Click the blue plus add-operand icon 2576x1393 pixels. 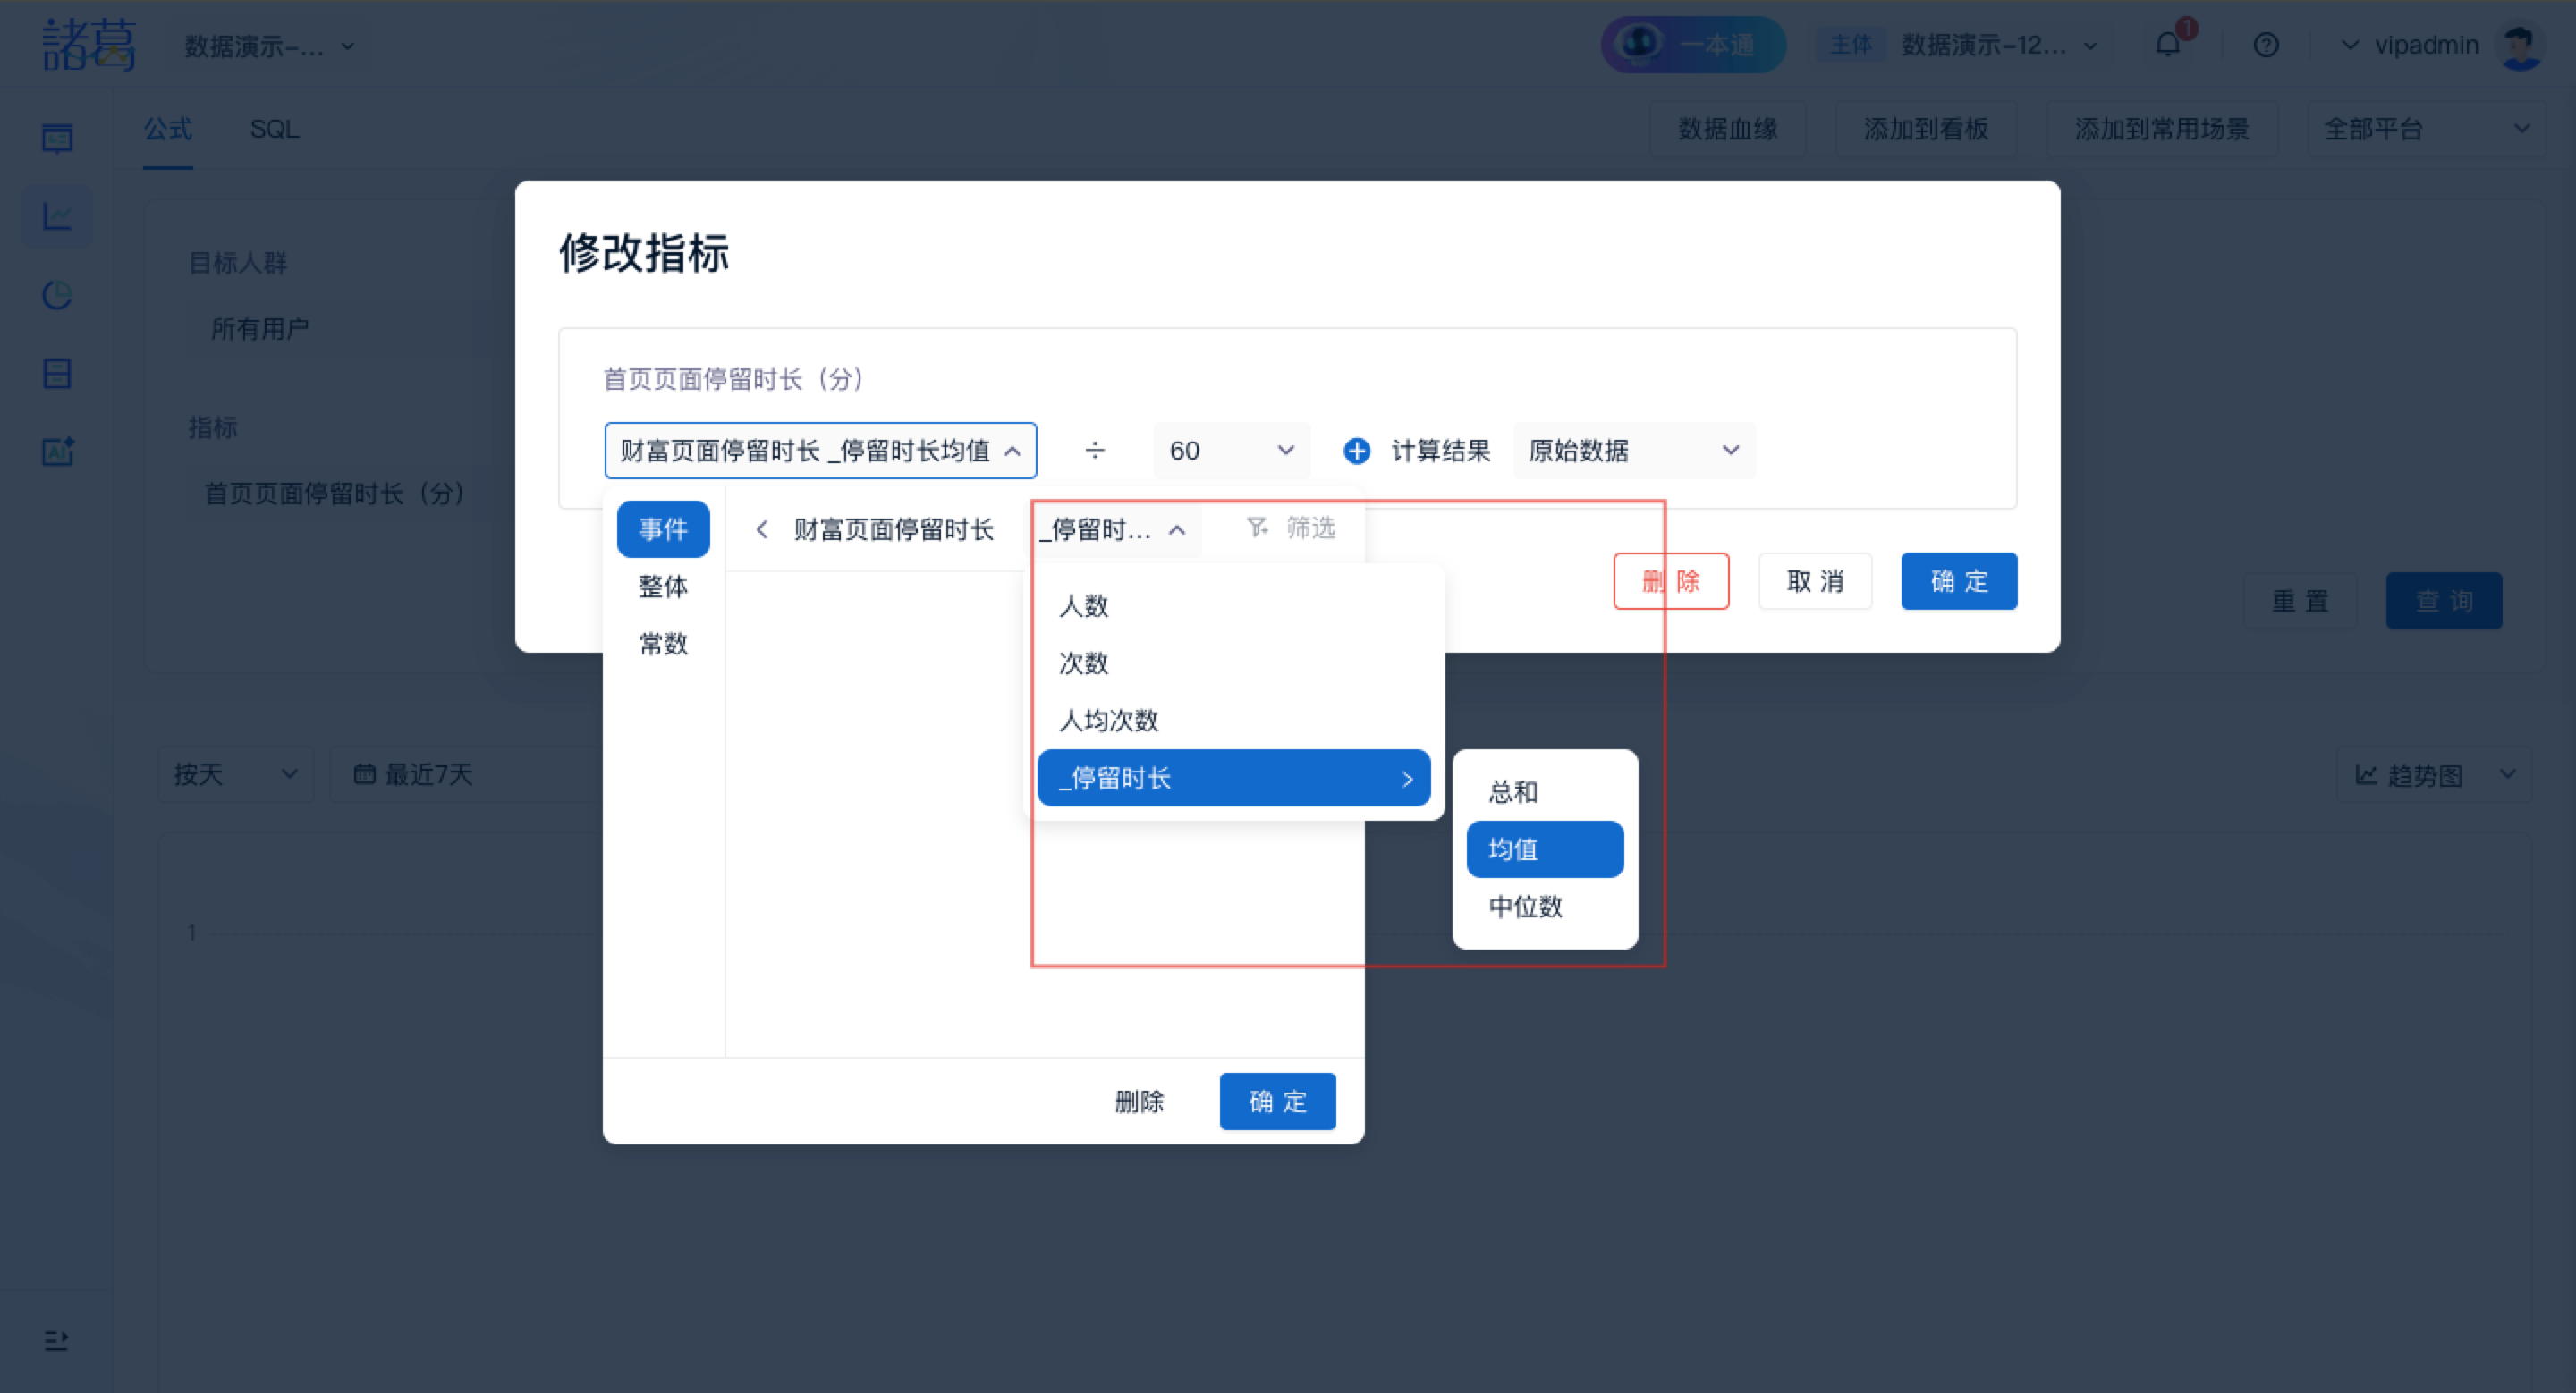pyautogui.click(x=1356, y=451)
